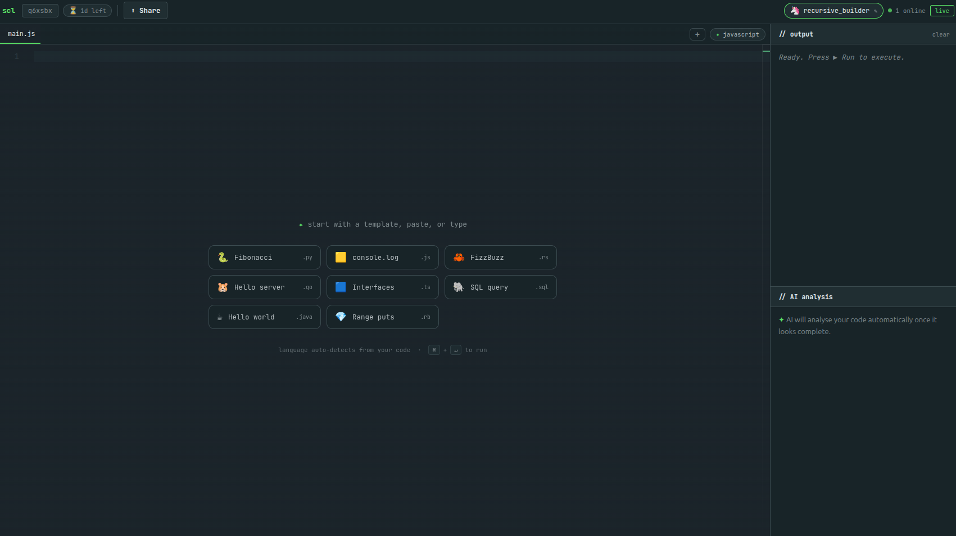This screenshot has height=536, width=956.
Task: Toggle the live status badge
Action: pos(942,11)
